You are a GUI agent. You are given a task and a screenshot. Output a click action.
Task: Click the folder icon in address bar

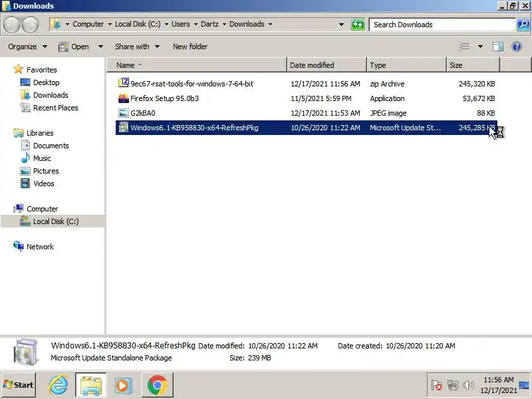[x=55, y=24]
